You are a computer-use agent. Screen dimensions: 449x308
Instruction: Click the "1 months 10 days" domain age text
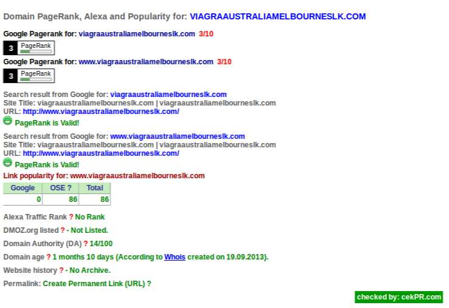tap(83, 257)
